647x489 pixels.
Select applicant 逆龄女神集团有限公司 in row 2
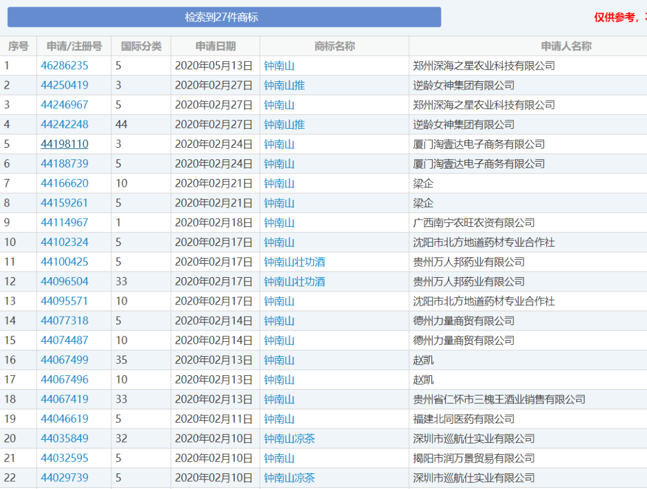point(463,86)
